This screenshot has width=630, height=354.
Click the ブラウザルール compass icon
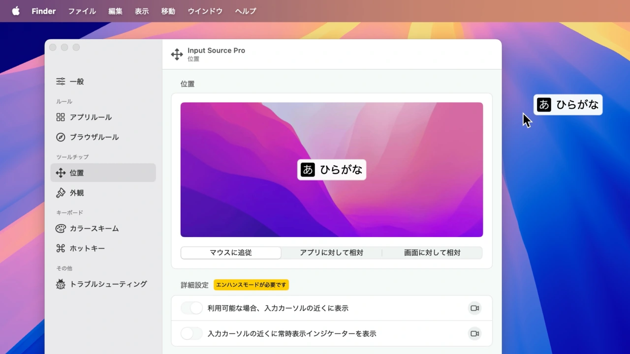(x=61, y=137)
